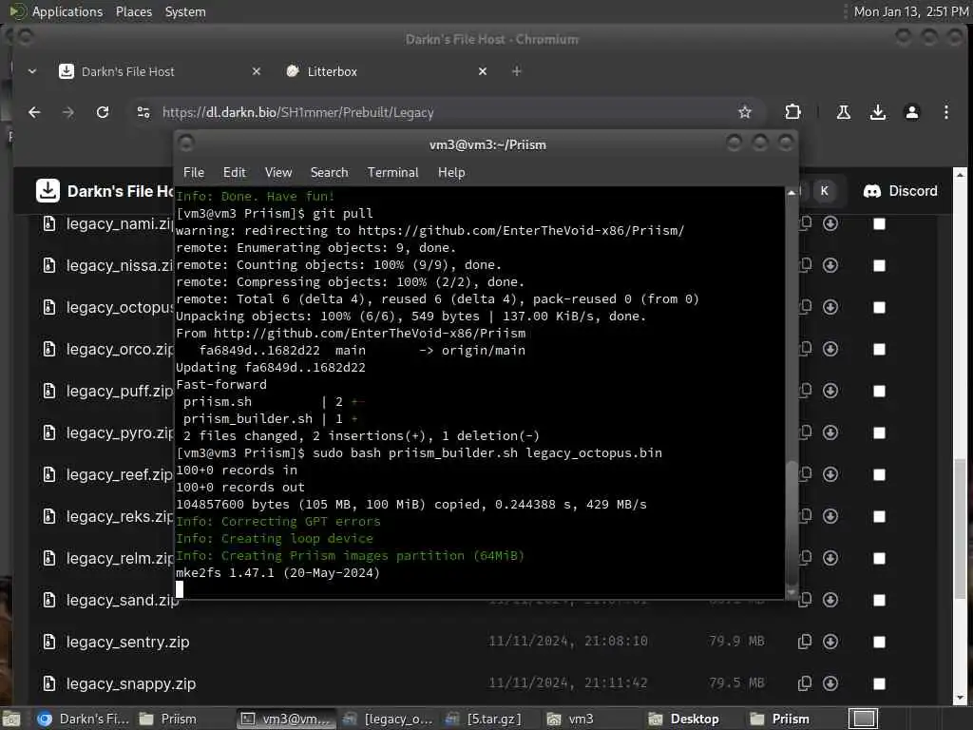Go back with the browser back arrow
This screenshot has width=973, height=730.
[x=34, y=112]
